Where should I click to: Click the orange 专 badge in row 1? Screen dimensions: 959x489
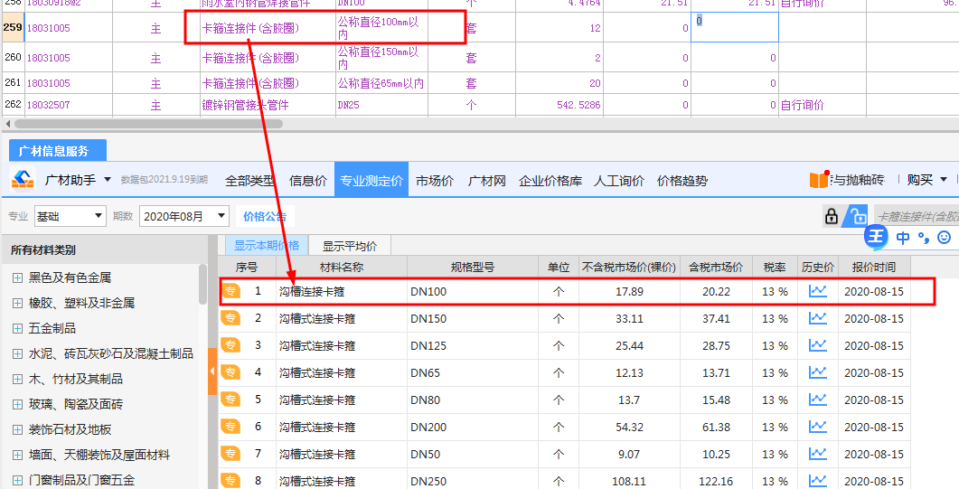pyautogui.click(x=230, y=292)
